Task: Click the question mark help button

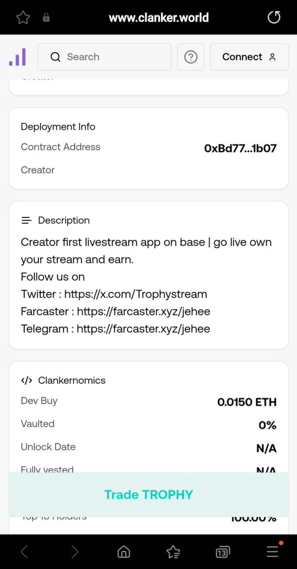Action: (x=191, y=57)
